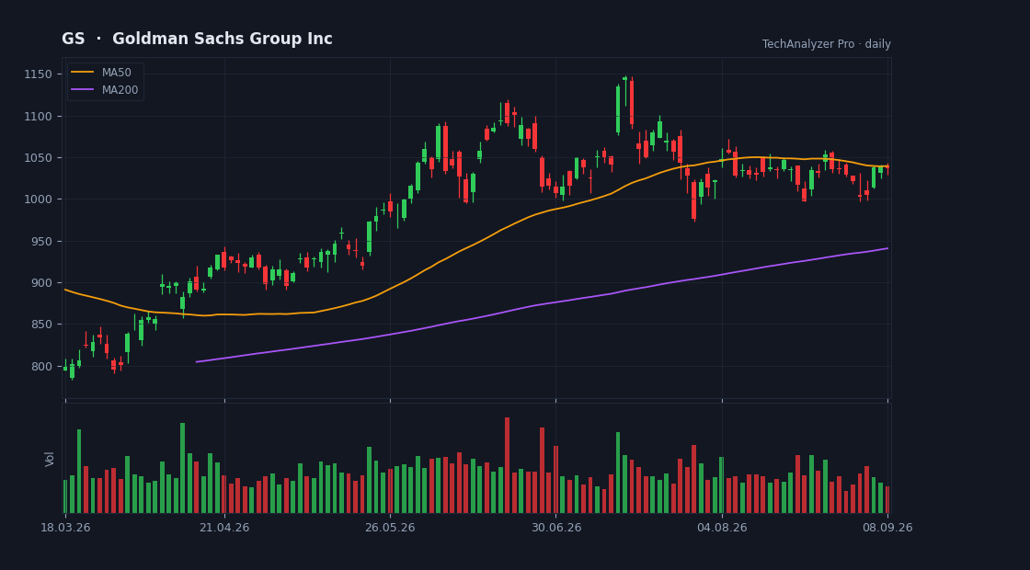Click the 800 price axis label

pos(42,366)
